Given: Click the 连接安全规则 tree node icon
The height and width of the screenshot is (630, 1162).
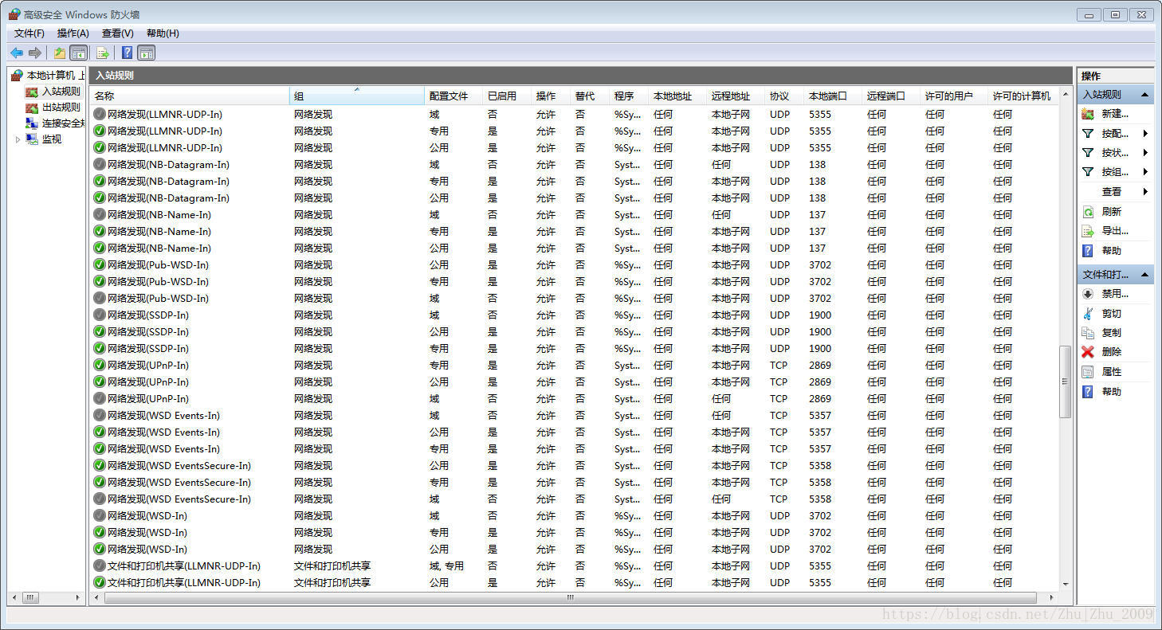Looking at the screenshot, I should click(x=32, y=123).
